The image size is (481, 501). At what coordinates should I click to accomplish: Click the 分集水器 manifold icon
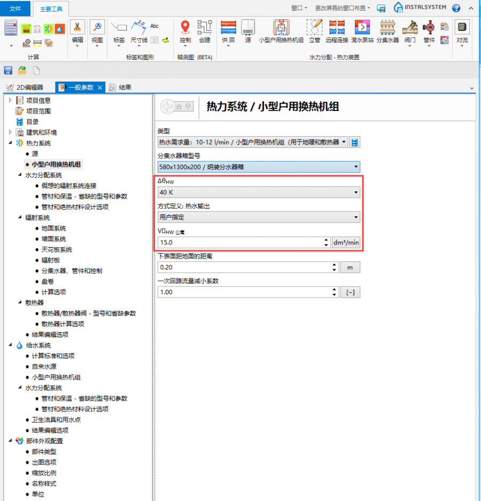388,30
